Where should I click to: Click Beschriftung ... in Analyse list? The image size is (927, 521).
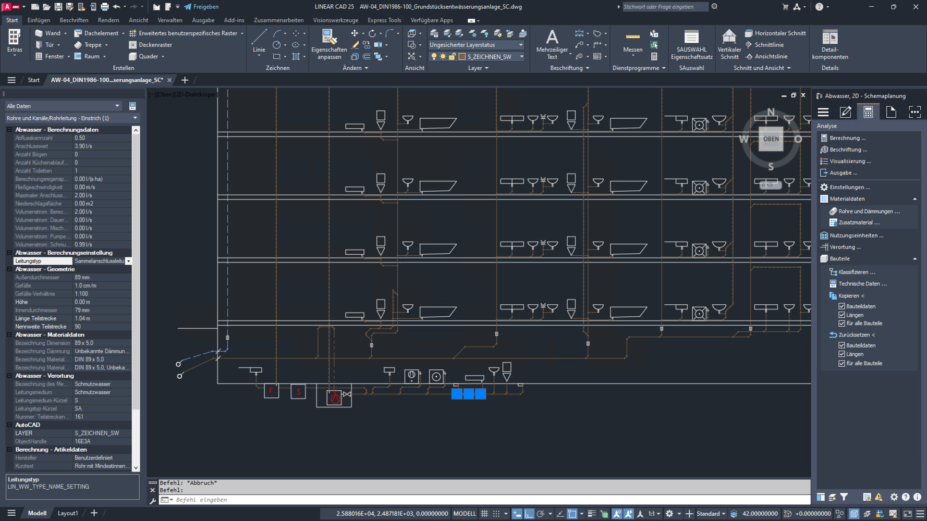(x=848, y=150)
